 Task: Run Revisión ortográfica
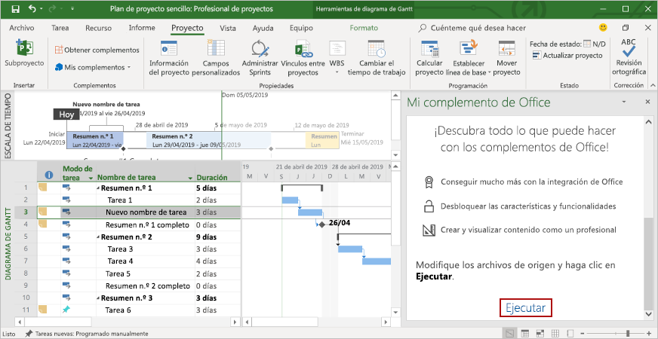pyautogui.click(x=629, y=57)
